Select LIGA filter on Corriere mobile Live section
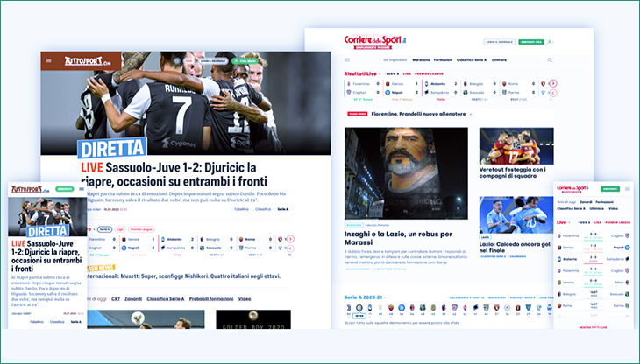 [598, 222]
